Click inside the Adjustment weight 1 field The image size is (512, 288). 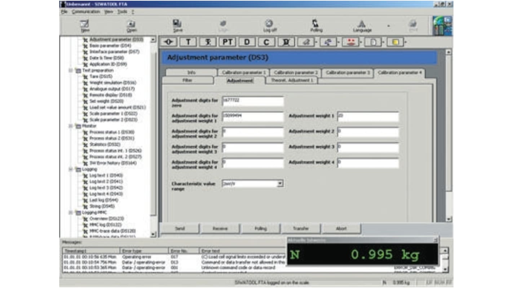point(367,117)
